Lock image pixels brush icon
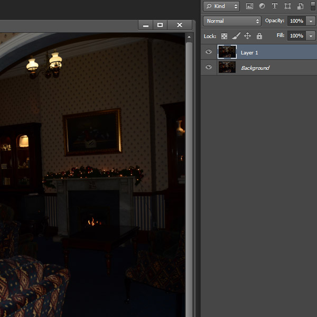317x317 pixels. [x=236, y=36]
